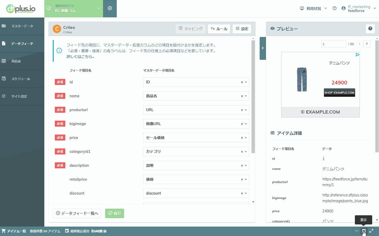
Task: Click the denim pants preview thumbnail
Action: click(302, 79)
